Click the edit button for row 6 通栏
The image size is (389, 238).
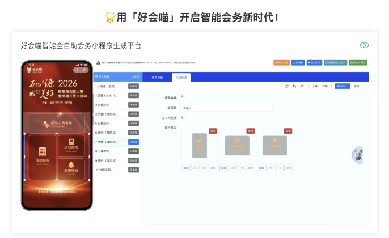pos(133,133)
